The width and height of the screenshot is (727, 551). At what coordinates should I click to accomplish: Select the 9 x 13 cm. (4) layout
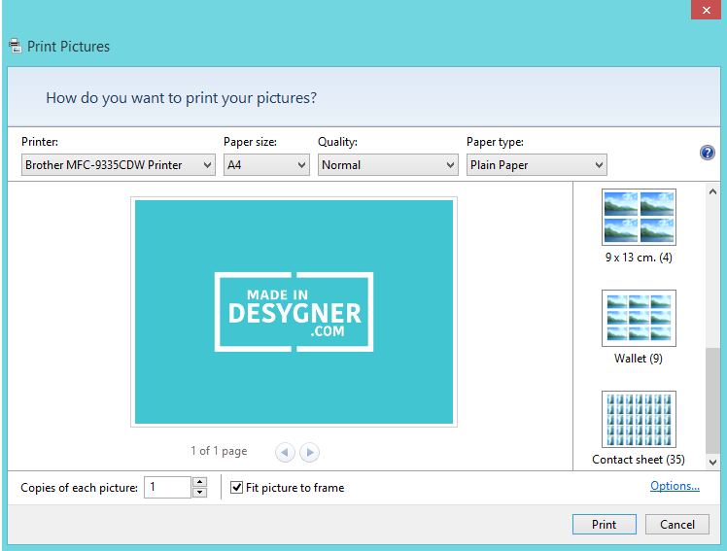point(639,226)
